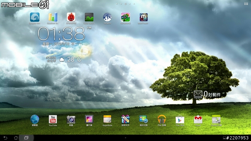Launch the Quadrant Standard benchmark app
Screen dimensions: 251x141
(x=53, y=17)
